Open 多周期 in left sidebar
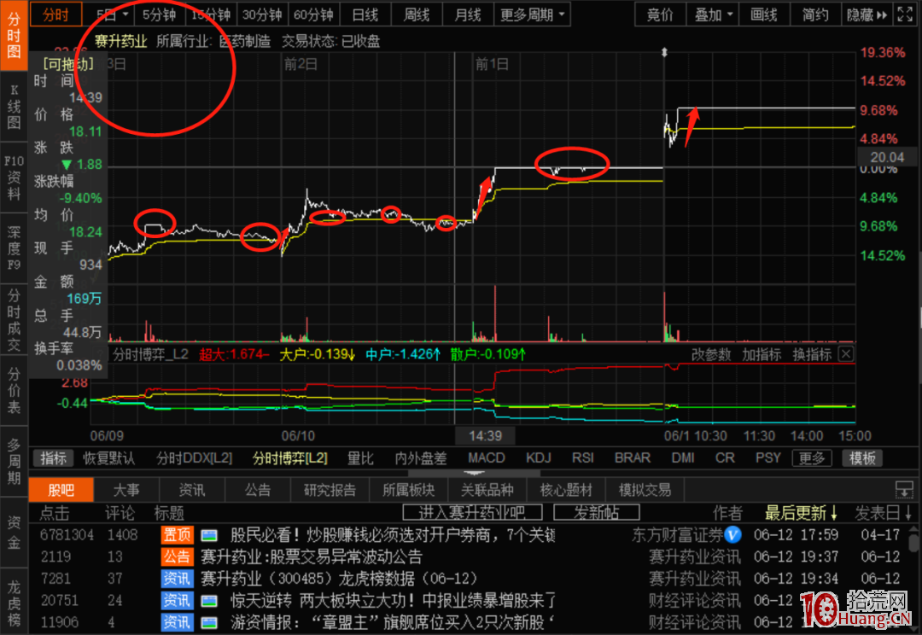 [14, 462]
